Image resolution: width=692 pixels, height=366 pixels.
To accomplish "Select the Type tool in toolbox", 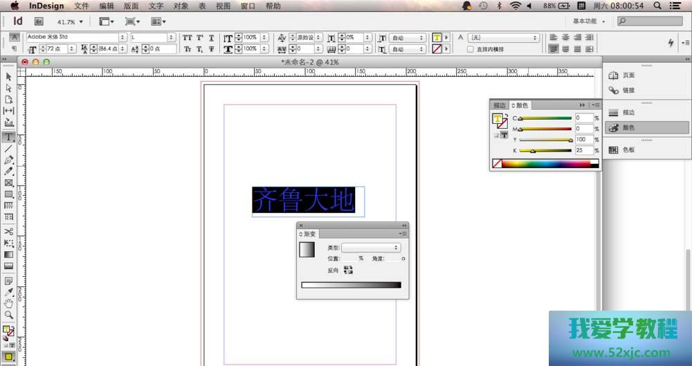I will pyautogui.click(x=9, y=137).
